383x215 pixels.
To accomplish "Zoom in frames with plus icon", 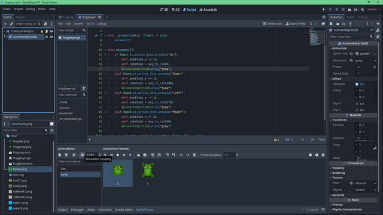I will click(323, 155).
